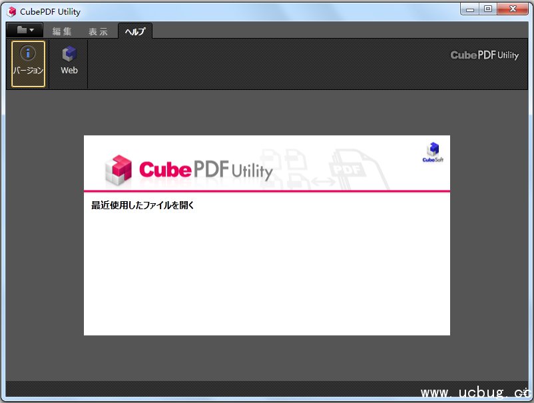Switch to the 表示 (View) tab

[97, 31]
